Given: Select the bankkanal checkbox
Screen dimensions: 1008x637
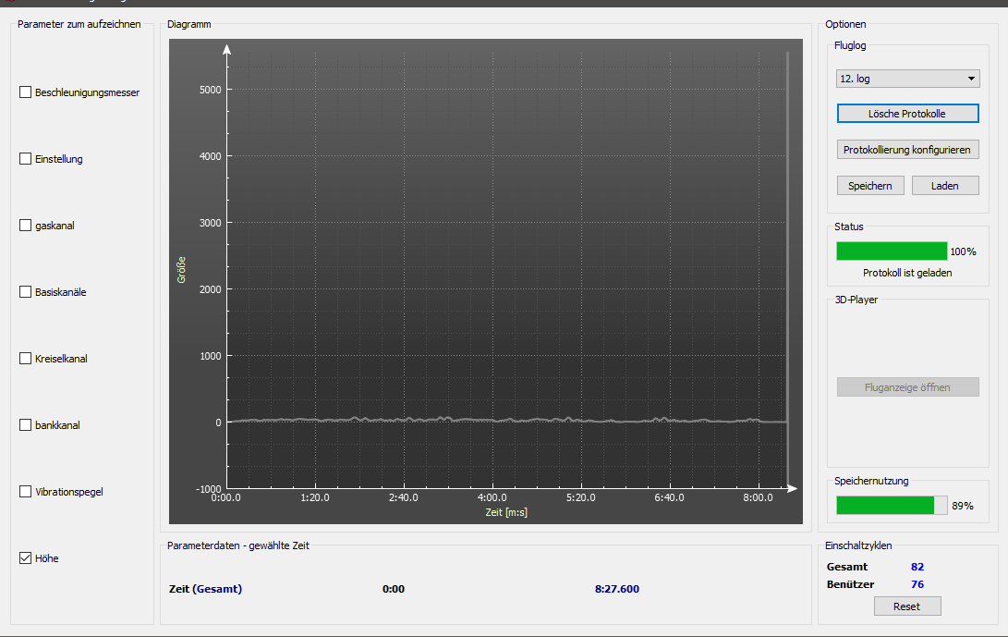Looking at the screenshot, I should pyautogui.click(x=26, y=425).
